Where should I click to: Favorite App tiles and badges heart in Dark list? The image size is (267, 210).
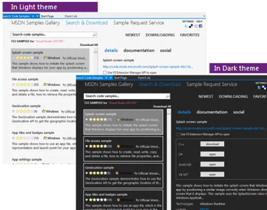click(87, 200)
